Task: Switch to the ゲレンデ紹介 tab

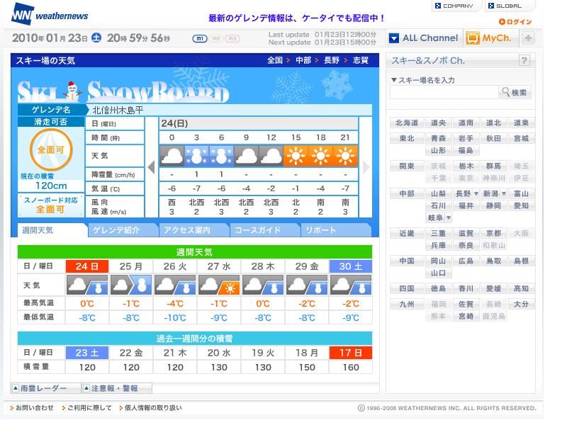Action: pyautogui.click(x=123, y=230)
